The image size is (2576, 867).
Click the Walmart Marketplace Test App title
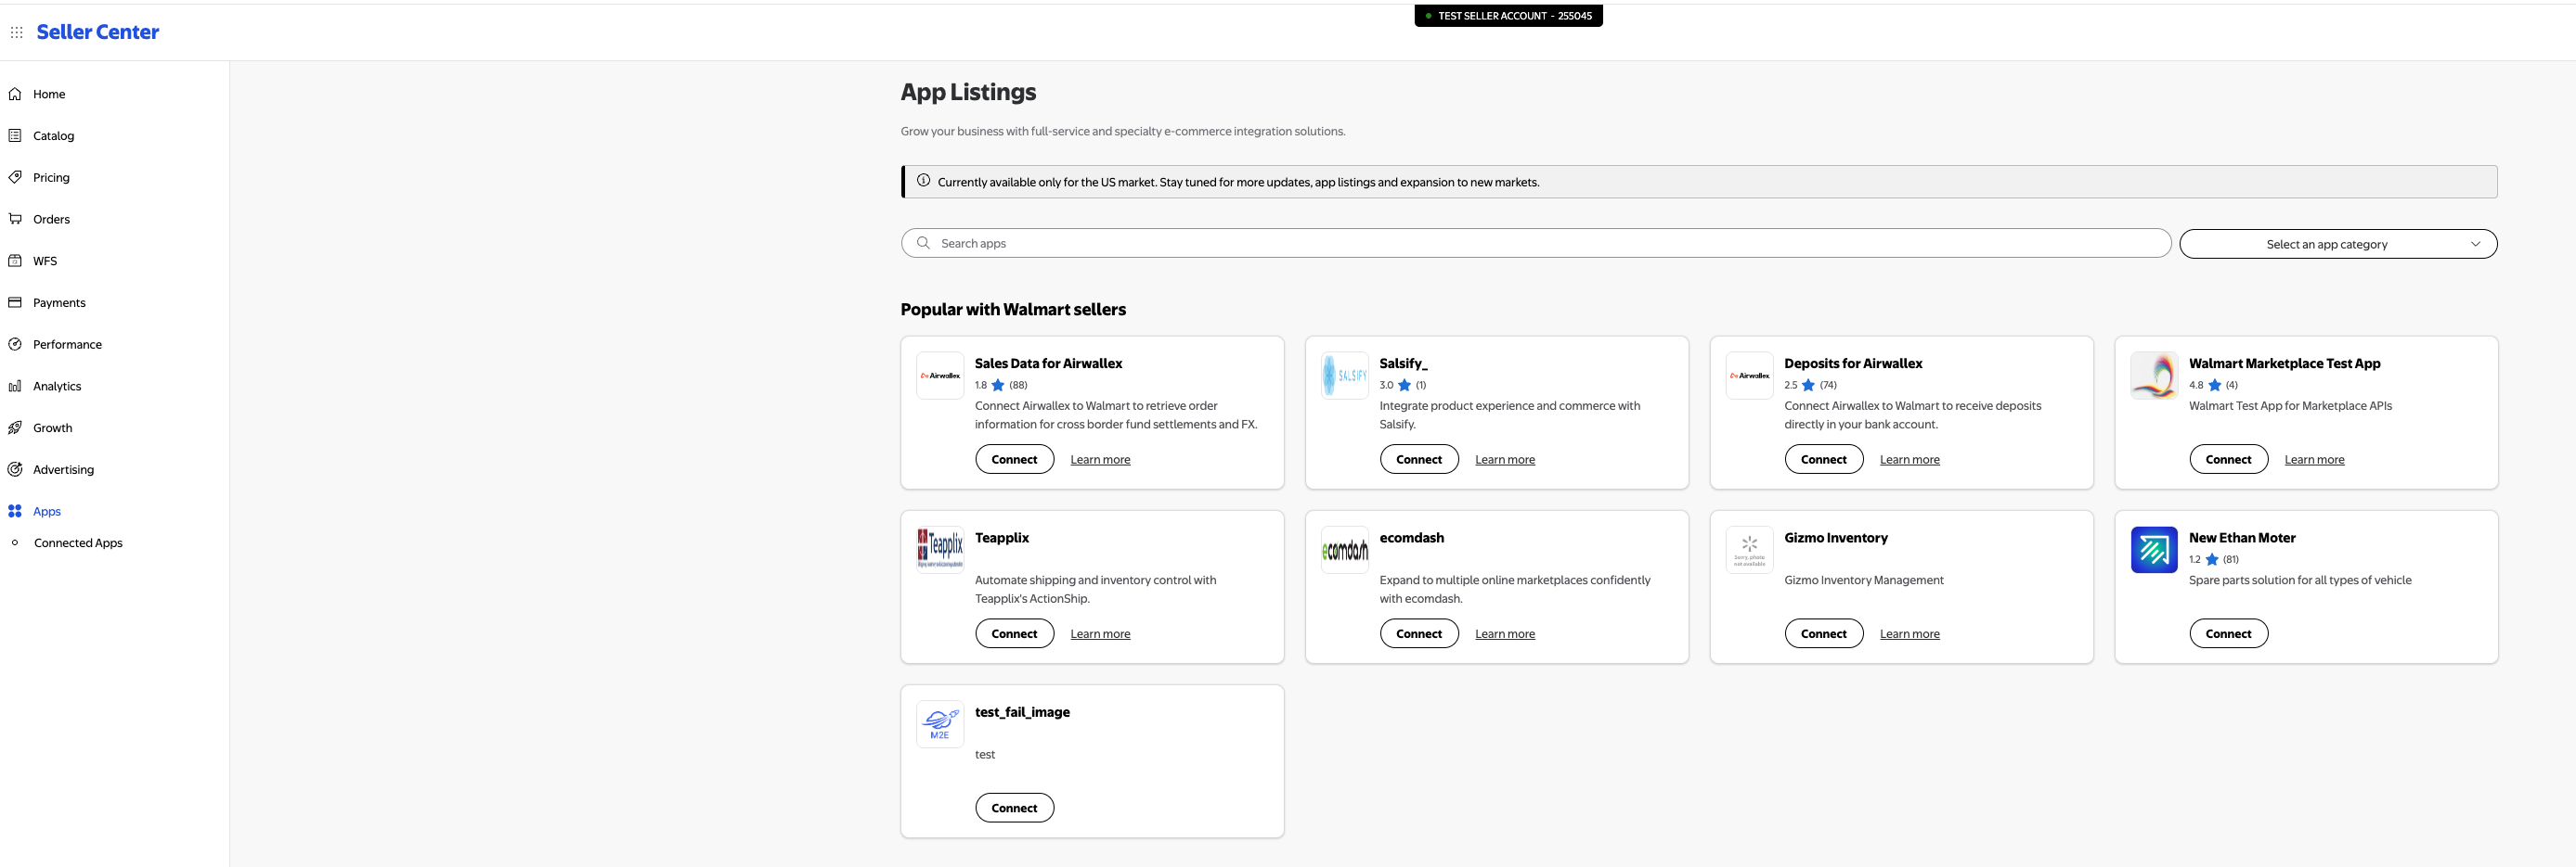click(2284, 363)
